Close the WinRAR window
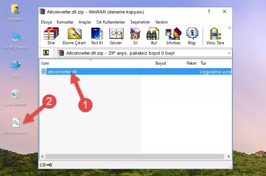The height and width of the screenshot is (176, 266). click(224, 11)
